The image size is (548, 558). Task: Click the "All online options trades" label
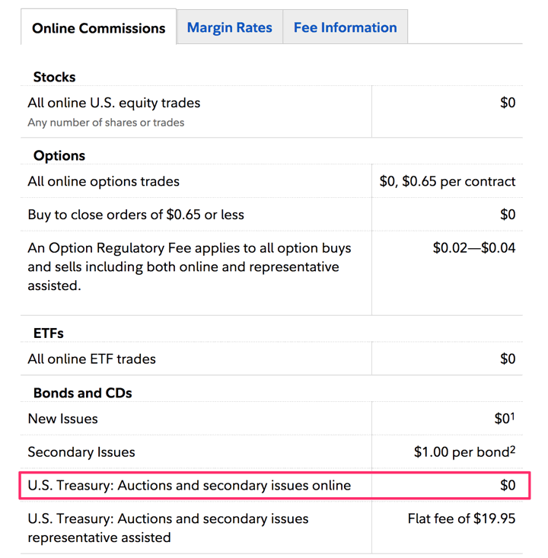(x=104, y=181)
